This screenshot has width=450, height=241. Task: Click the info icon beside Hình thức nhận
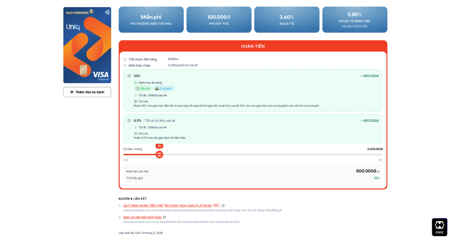pyautogui.click(x=125, y=65)
